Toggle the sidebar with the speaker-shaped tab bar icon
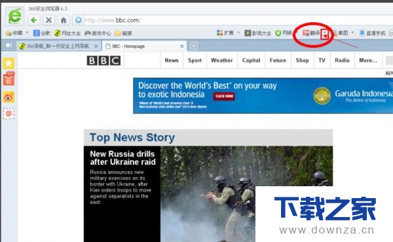The width and height of the screenshot is (393, 242). [9, 45]
